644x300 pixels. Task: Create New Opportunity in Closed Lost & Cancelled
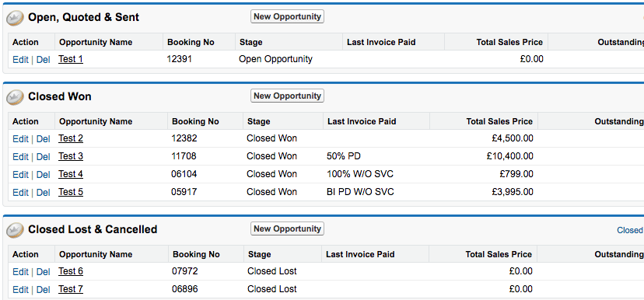(x=287, y=228)
